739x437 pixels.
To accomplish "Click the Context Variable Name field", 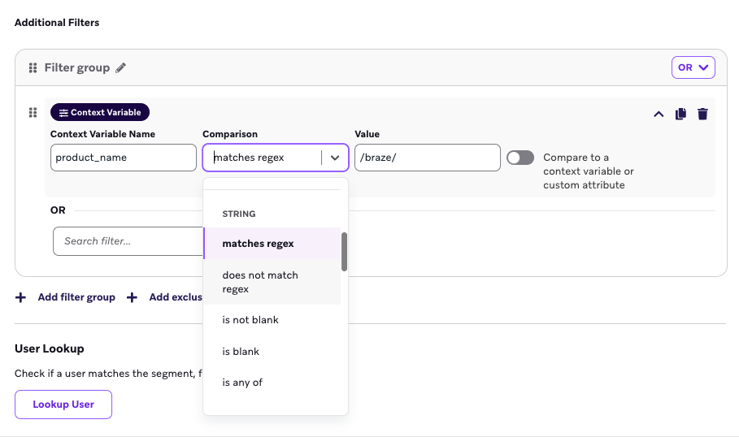I will click(x=124, y=158).
